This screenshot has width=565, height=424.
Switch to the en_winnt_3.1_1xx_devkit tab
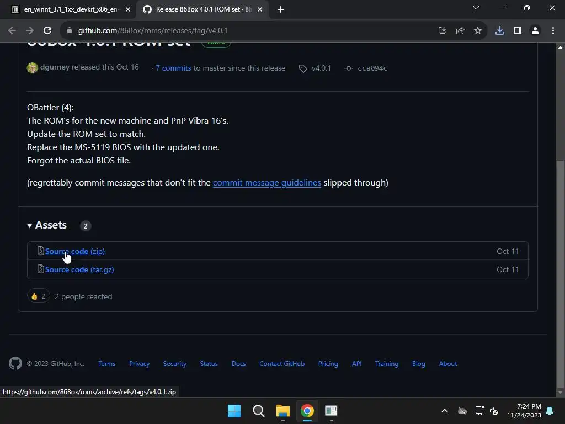tap(70, 10)
